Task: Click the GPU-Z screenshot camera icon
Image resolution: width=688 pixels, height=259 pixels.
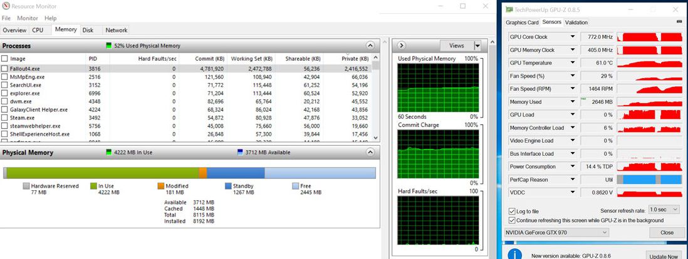Action: (x=679, y=23)
